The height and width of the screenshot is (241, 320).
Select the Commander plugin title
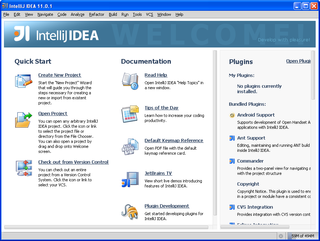(250, 161)
